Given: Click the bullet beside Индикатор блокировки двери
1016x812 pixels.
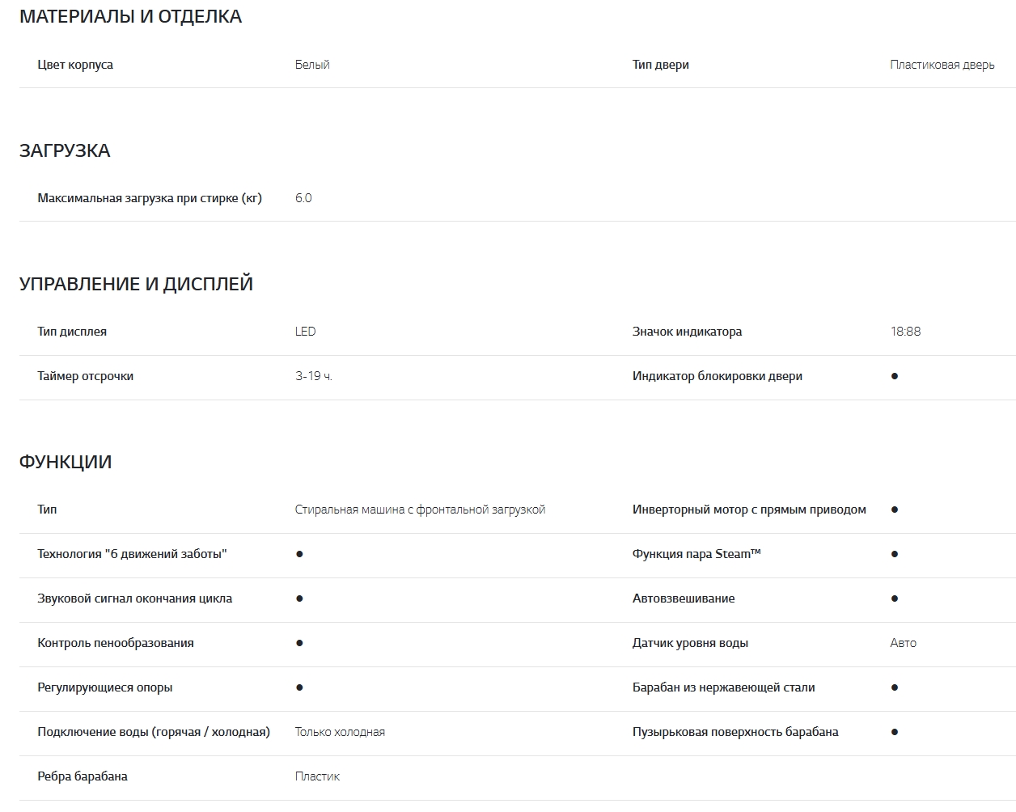Looking at the screenshot, I should tap(894, 376).
